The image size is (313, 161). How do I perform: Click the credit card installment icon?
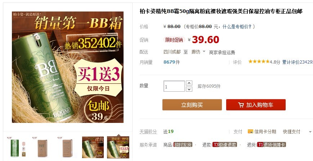[x=250, y=132]
